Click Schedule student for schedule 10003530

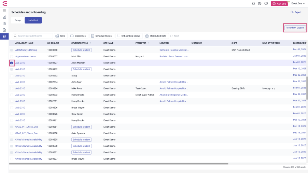pos(81,146)
